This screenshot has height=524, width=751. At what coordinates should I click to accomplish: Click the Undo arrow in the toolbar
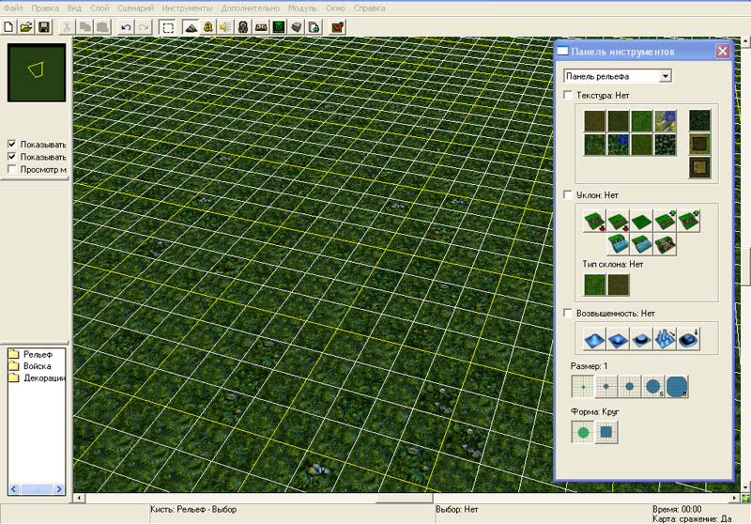pos(126,27)
